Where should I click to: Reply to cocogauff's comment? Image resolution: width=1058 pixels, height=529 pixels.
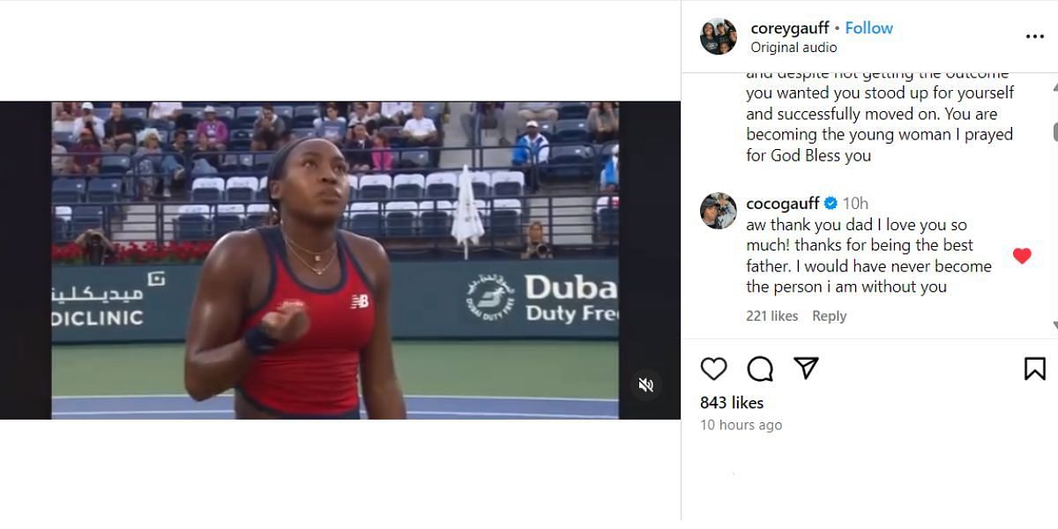tap(829, 316)
